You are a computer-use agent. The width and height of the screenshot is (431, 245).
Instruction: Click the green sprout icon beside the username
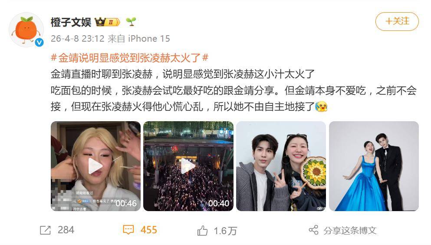[x=131, y=22]
